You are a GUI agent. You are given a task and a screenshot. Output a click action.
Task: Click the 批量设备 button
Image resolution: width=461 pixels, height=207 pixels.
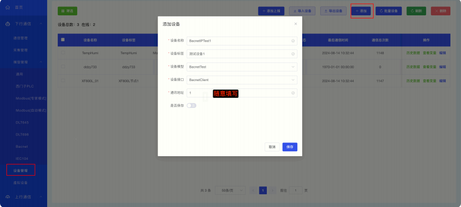[388, 11]
